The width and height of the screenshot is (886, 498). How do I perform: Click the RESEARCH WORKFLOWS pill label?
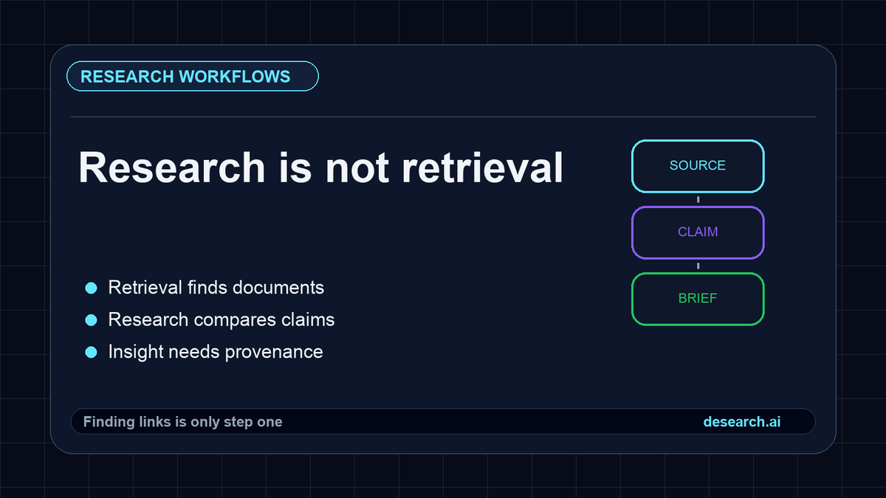tap(193, 77)
